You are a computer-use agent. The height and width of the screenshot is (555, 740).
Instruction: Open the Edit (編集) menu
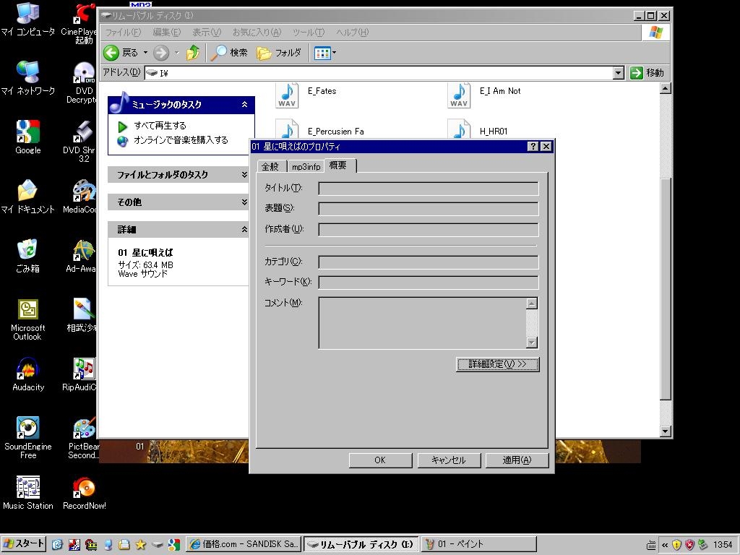pyautogui.click(x=167, y=33)
